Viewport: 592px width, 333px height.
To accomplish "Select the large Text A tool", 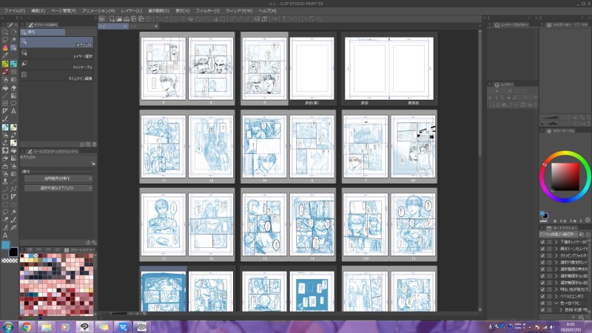I will coord(5,235).
